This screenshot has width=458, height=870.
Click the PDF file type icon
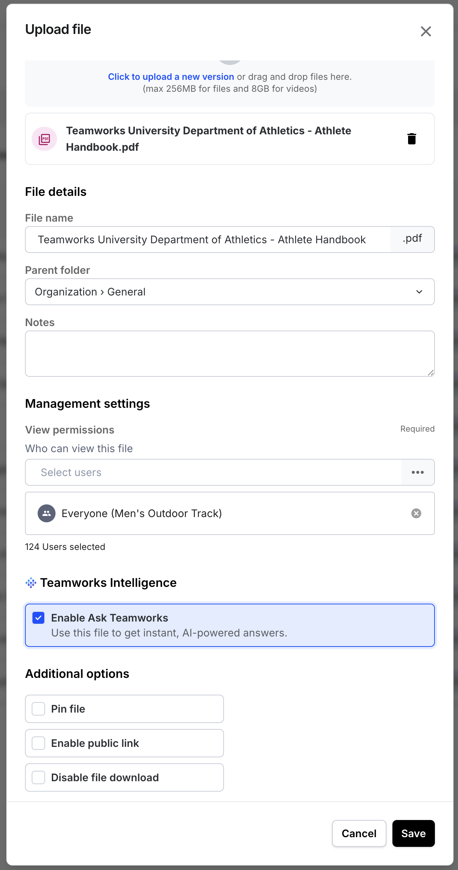pos(44,139)
